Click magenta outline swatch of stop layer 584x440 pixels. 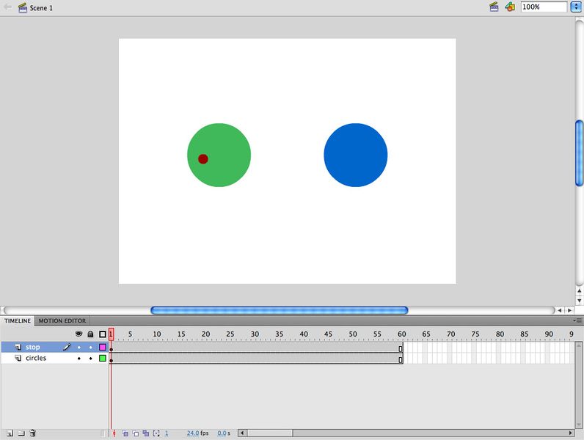tap(103, 347)
